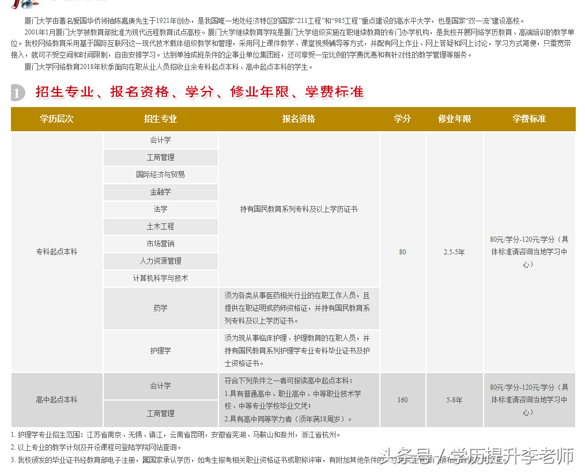Select the 药学 major cell

click(160, 308)
